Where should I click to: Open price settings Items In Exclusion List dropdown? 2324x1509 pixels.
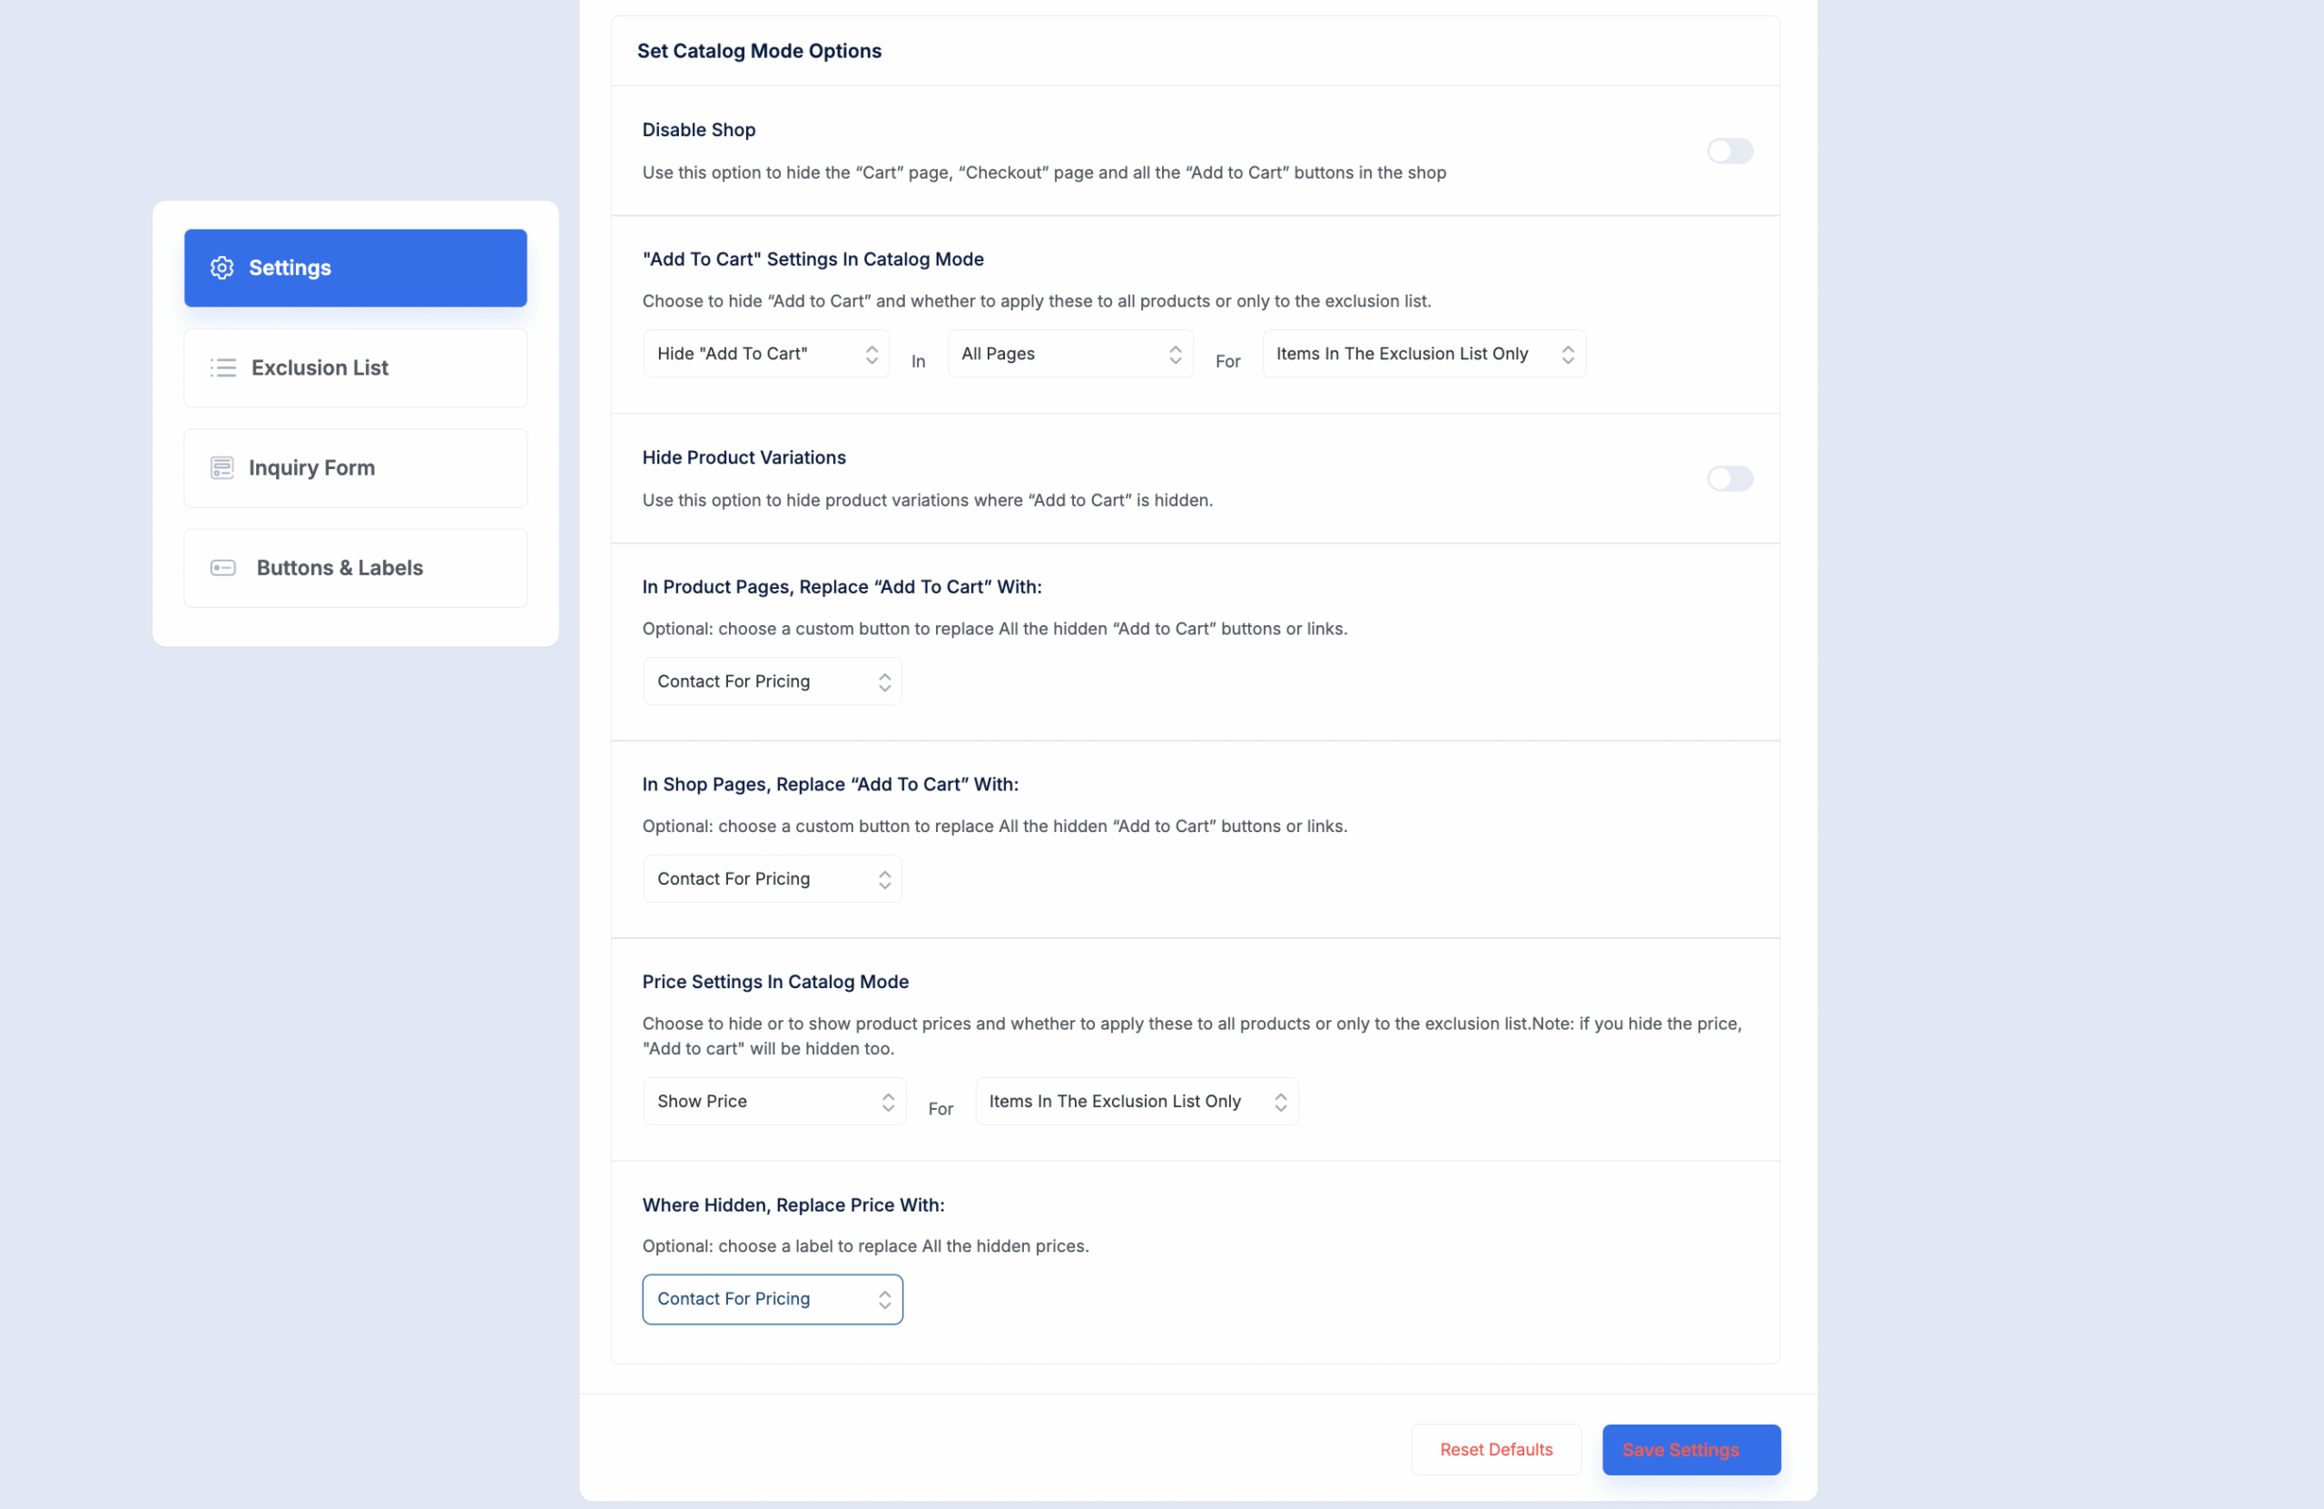tap(1135, 1102)
